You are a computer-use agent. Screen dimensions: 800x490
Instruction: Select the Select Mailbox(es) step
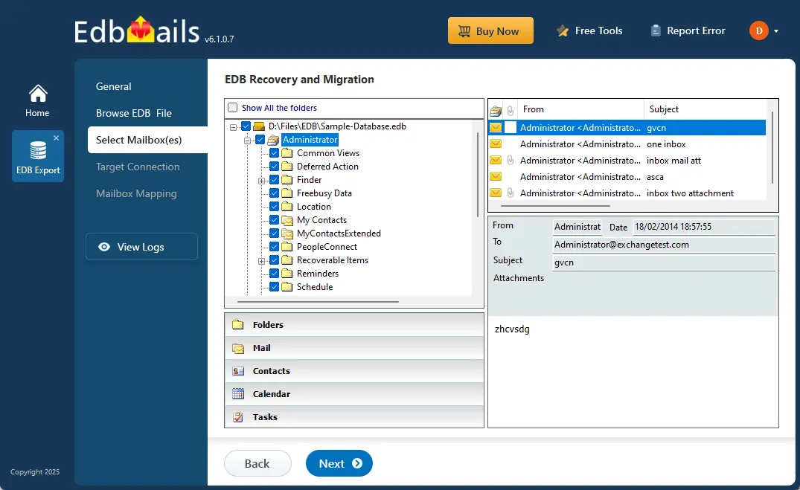[147, 140]
